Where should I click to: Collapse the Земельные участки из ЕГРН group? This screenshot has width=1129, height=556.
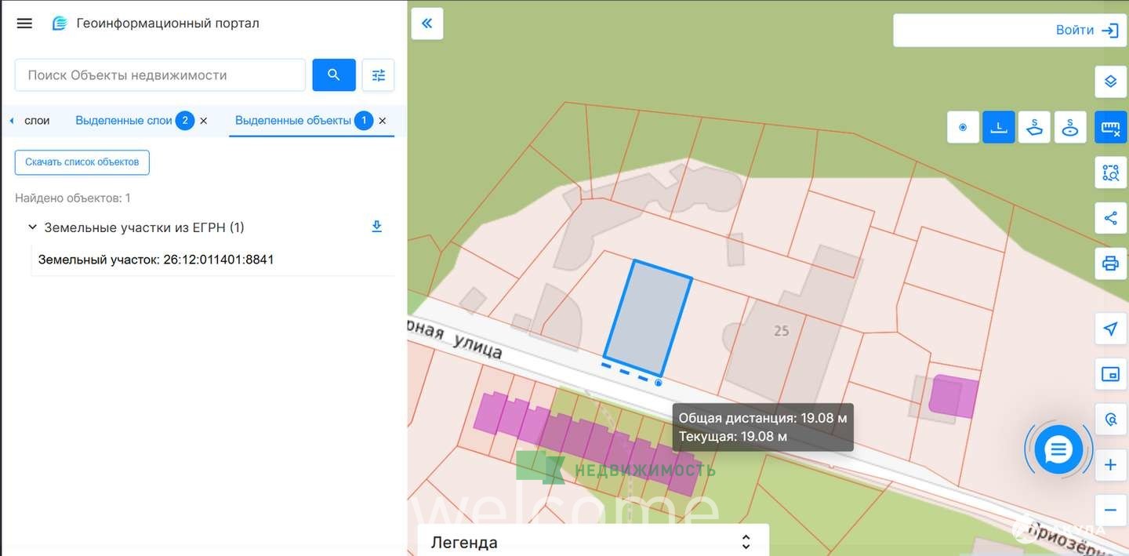point(32,227)
